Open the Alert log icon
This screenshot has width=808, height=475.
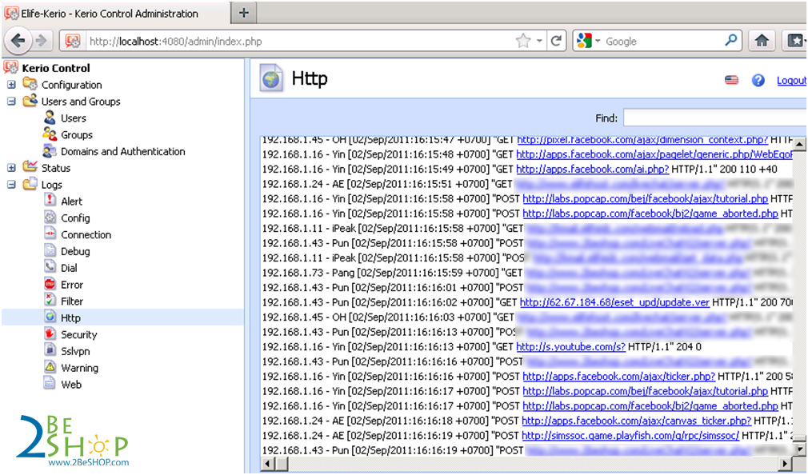[50, 201]
